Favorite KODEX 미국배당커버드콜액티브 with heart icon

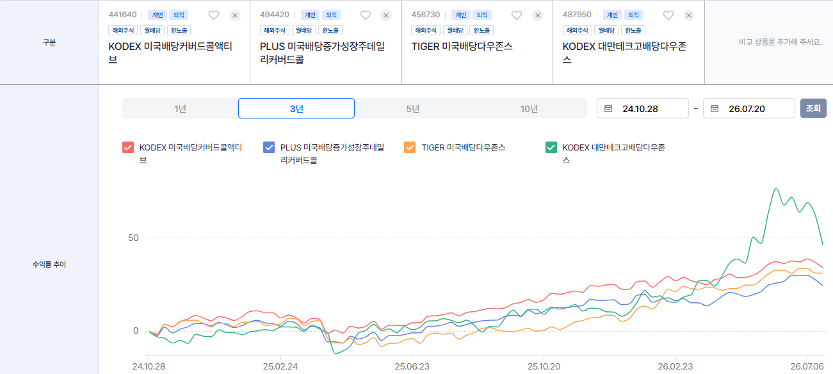pos(214,15)
